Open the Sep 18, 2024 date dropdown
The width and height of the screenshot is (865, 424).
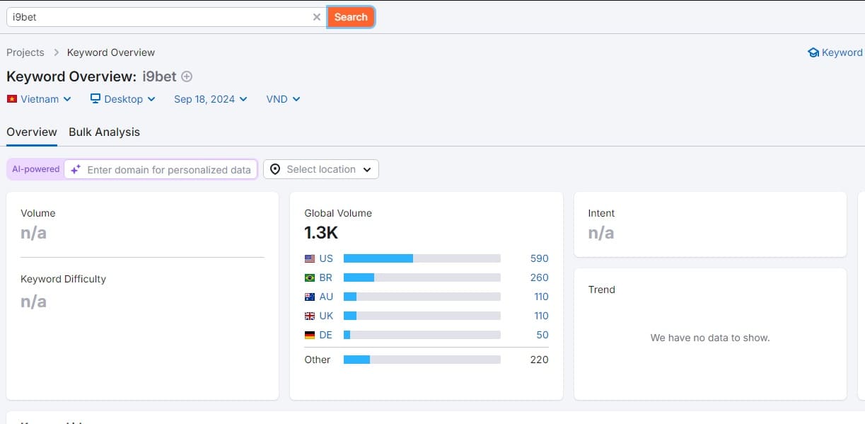(x=210, y=99)
